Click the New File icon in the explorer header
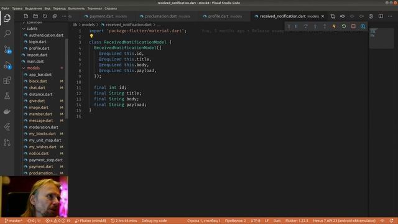Viewport: 398px width, 224px height. (x=26, y=16)
